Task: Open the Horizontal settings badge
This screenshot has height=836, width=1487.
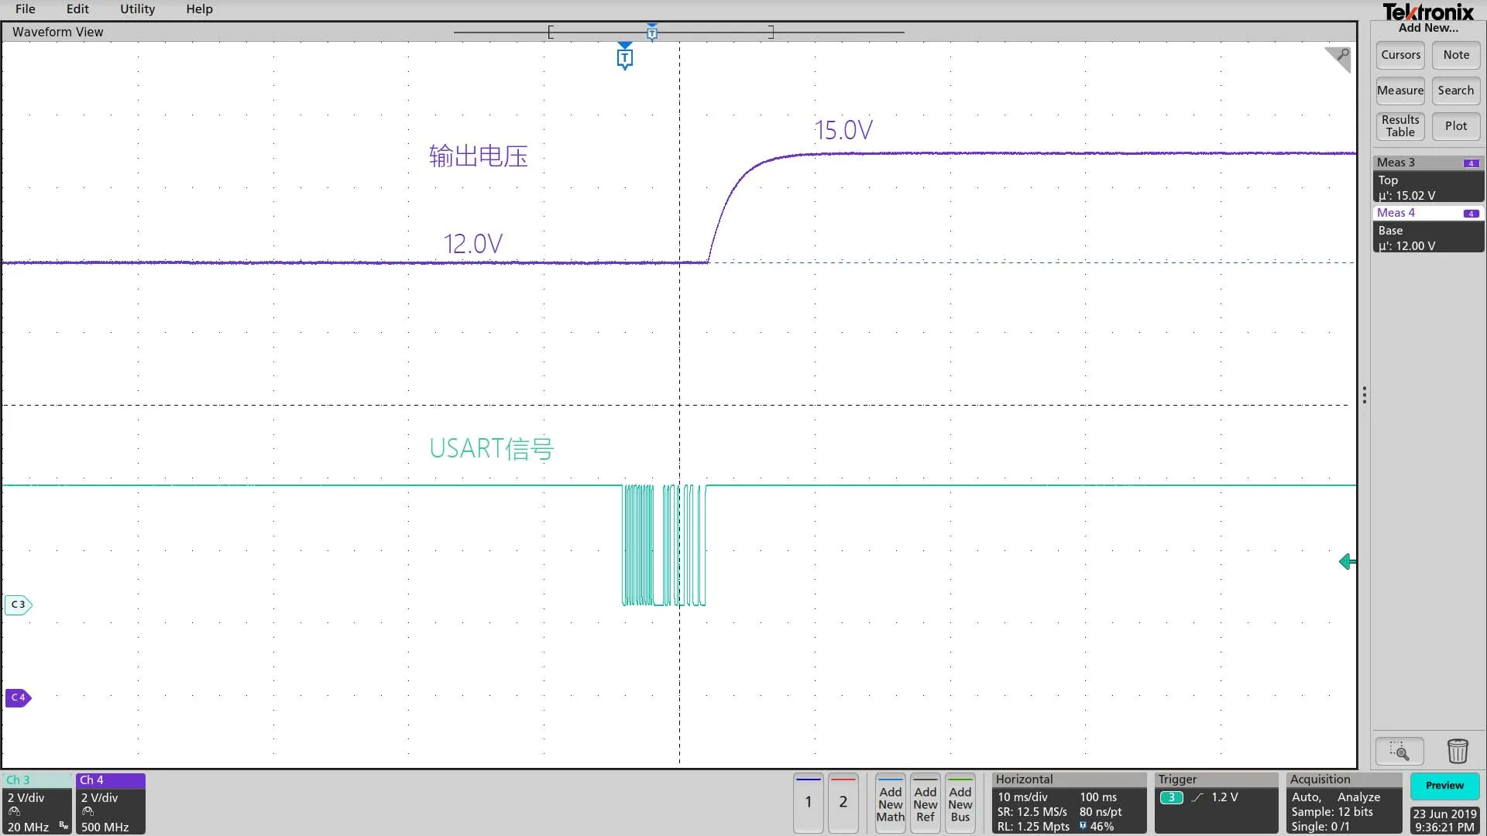Action: click(x=1068, y=803)
